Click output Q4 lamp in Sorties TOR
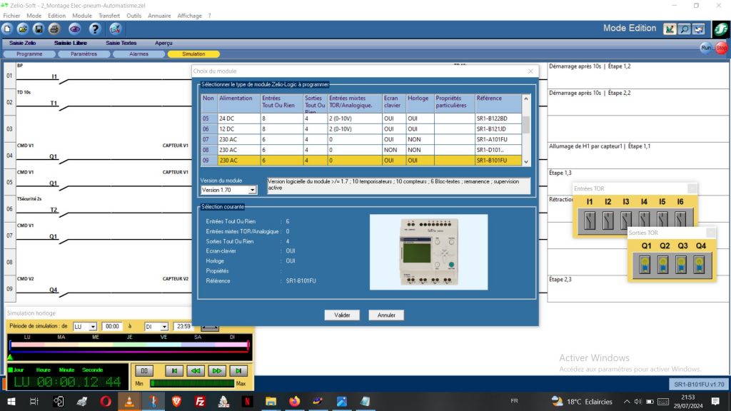This screenshot has width=731, height=411. pyautogui.click(x=700, y=265)
